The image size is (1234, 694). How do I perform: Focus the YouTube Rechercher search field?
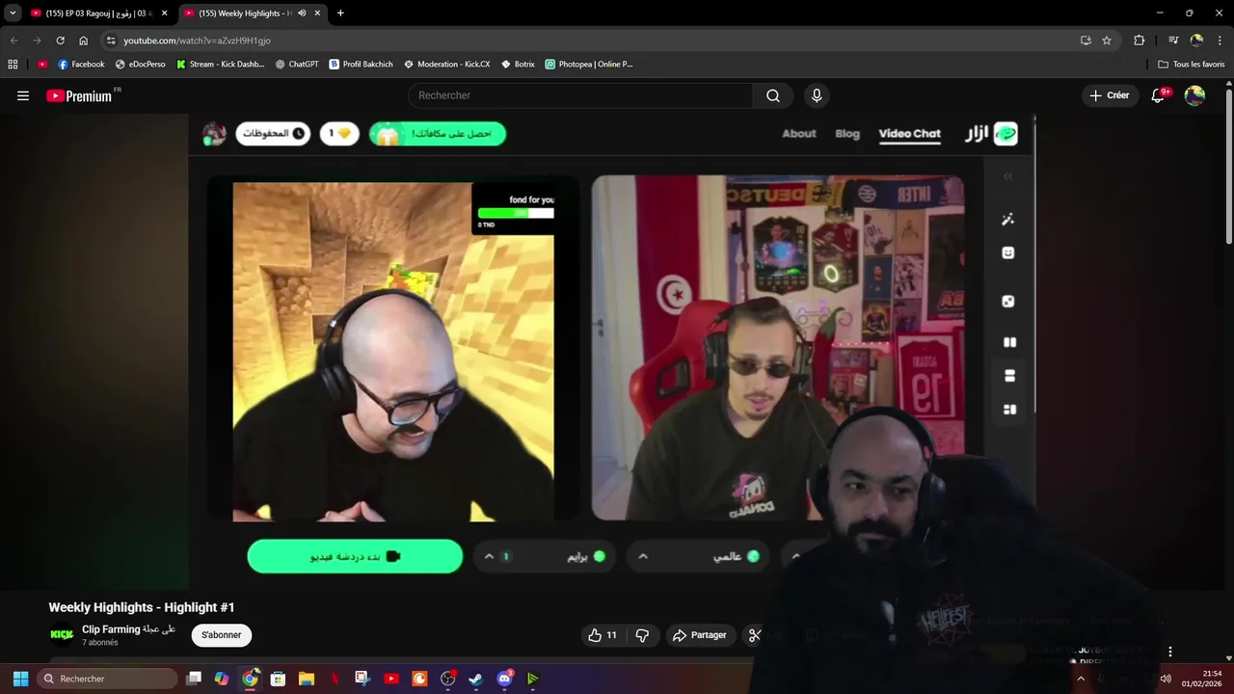[x=580, y=95]
